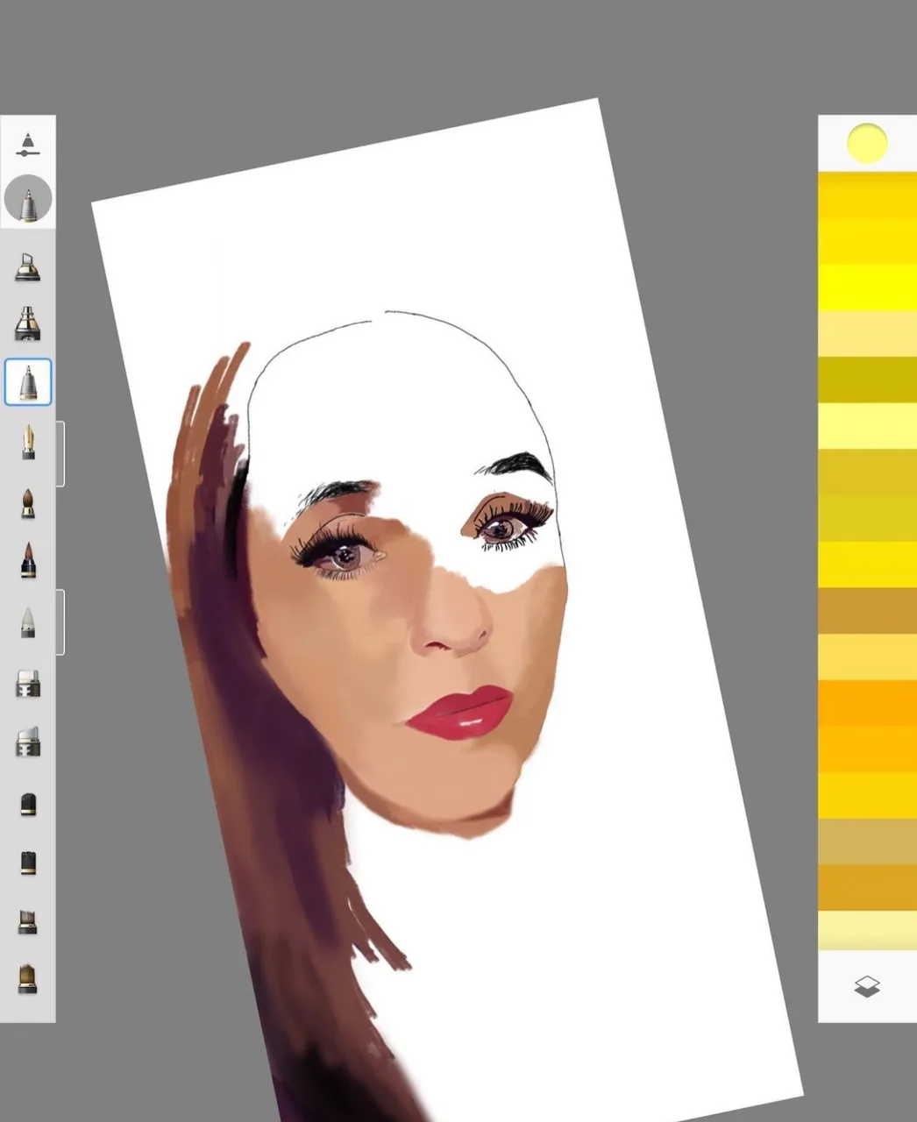Open the brush properties size slider icon

click(x=28, y=146)
